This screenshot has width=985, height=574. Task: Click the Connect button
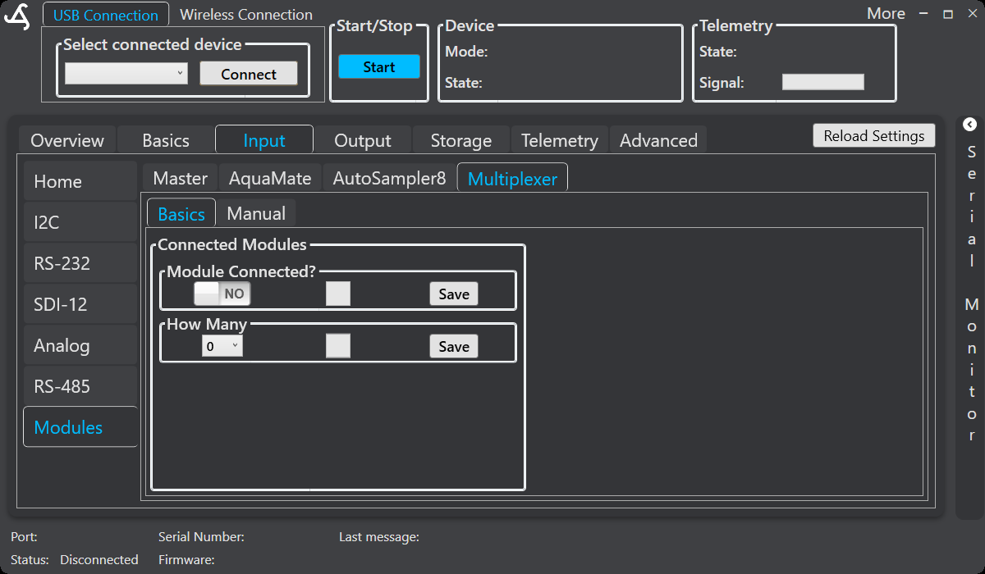249,74
